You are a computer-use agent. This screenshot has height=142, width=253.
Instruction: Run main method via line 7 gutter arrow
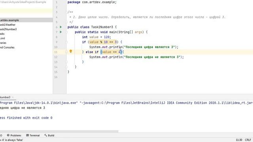(x=61, y=32)
